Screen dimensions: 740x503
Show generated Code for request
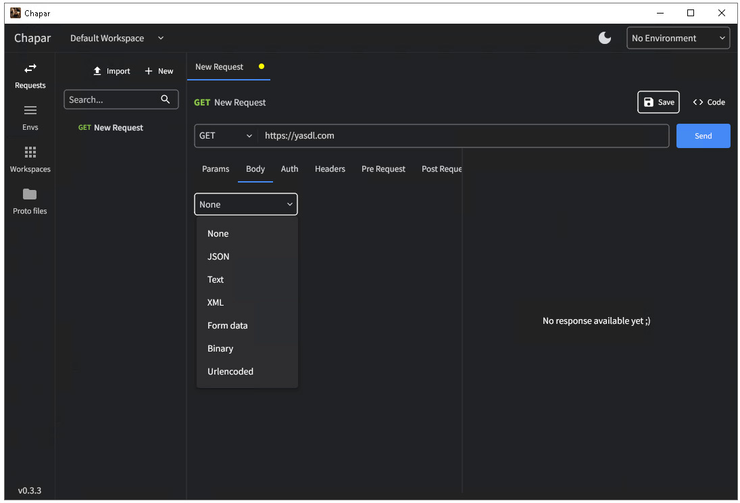(x=709, y=102)
